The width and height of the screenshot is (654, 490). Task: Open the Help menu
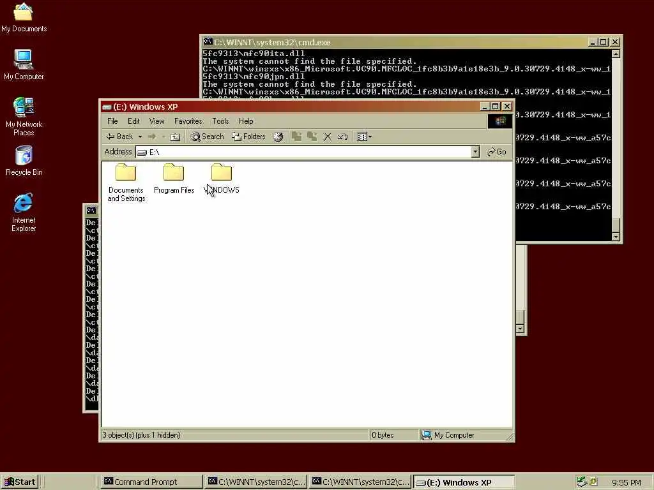click(x=246, y=121)
